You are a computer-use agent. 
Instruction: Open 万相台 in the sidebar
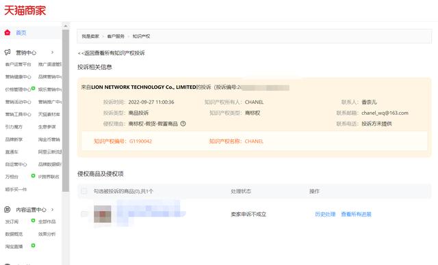12,177
